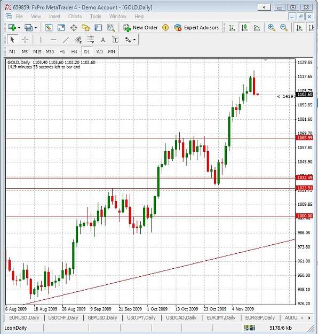Select the W1 timeframe button
The width and height of the screenshot is (318, 334).
coord(100,52)
